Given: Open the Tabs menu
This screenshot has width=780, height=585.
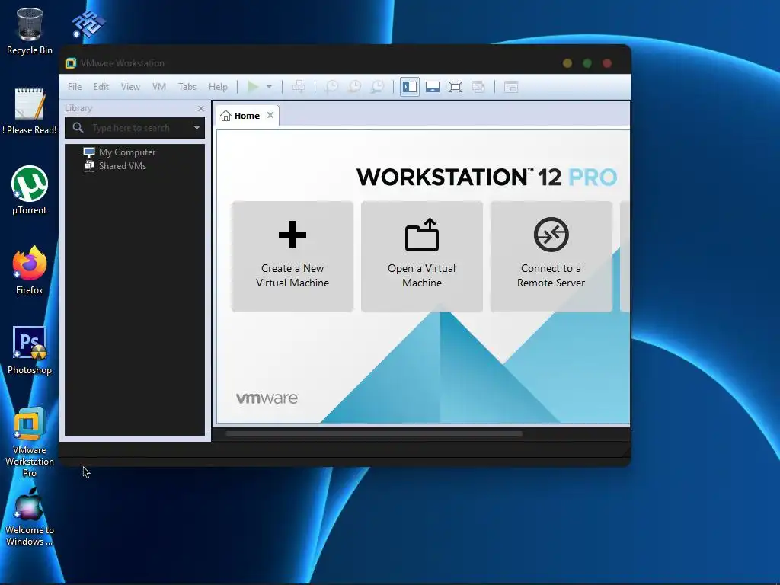Looking at the screenshot, I should 187,87.
